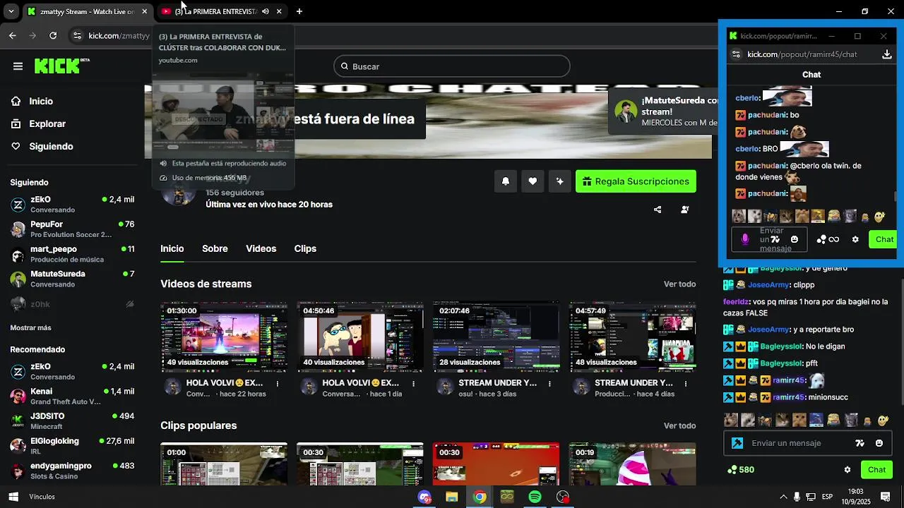
Task: Reload the page with refresh button
Action: coord(53,35)
